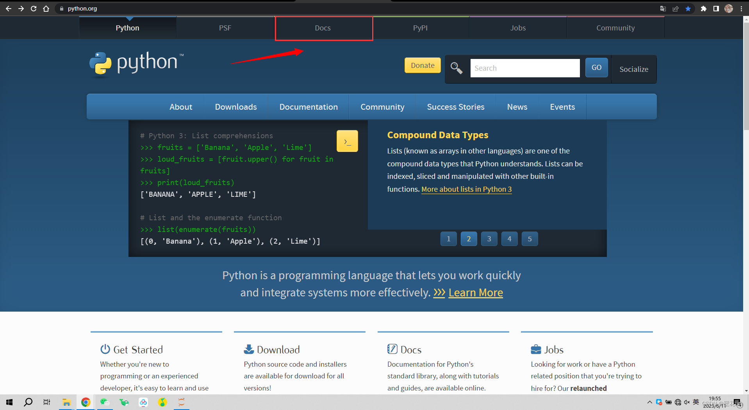
Task: Click the Get Started power icon
Action: coord(105,349)
